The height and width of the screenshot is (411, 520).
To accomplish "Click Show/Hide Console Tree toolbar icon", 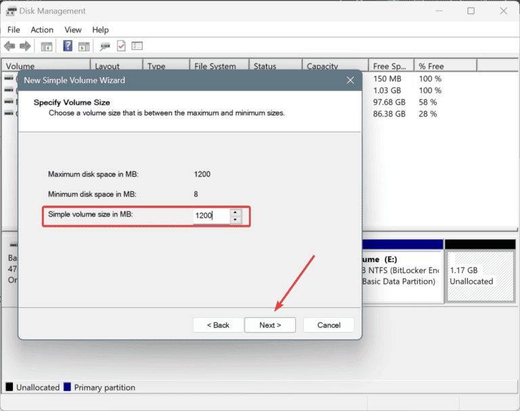I will pyautogui.click(x=47, y=46).
